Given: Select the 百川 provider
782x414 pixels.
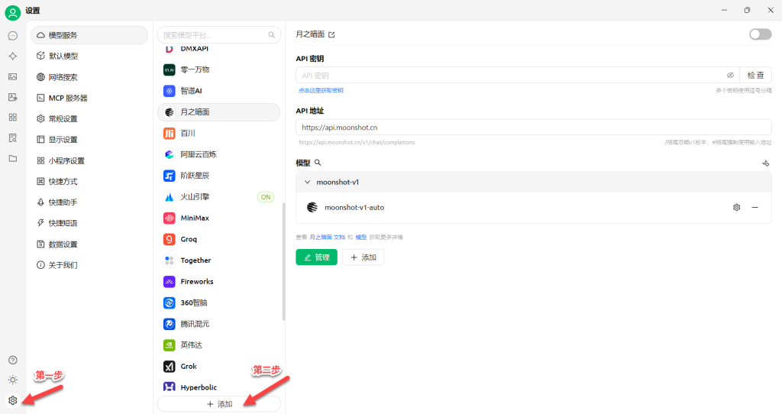Looking at the screenshot, I should [218, 133].
